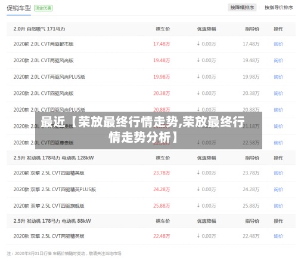Click 询价 for the 2.0L CVT两驱都市版 row
This screenshot has width=298, height=261.
(x=278, y=44)
